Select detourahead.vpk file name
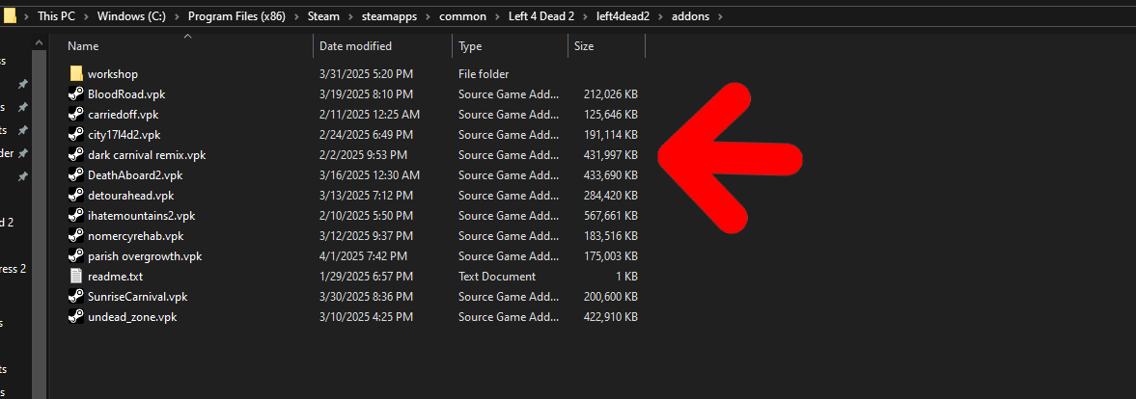1136x399 pixels. tap(130, 195)
